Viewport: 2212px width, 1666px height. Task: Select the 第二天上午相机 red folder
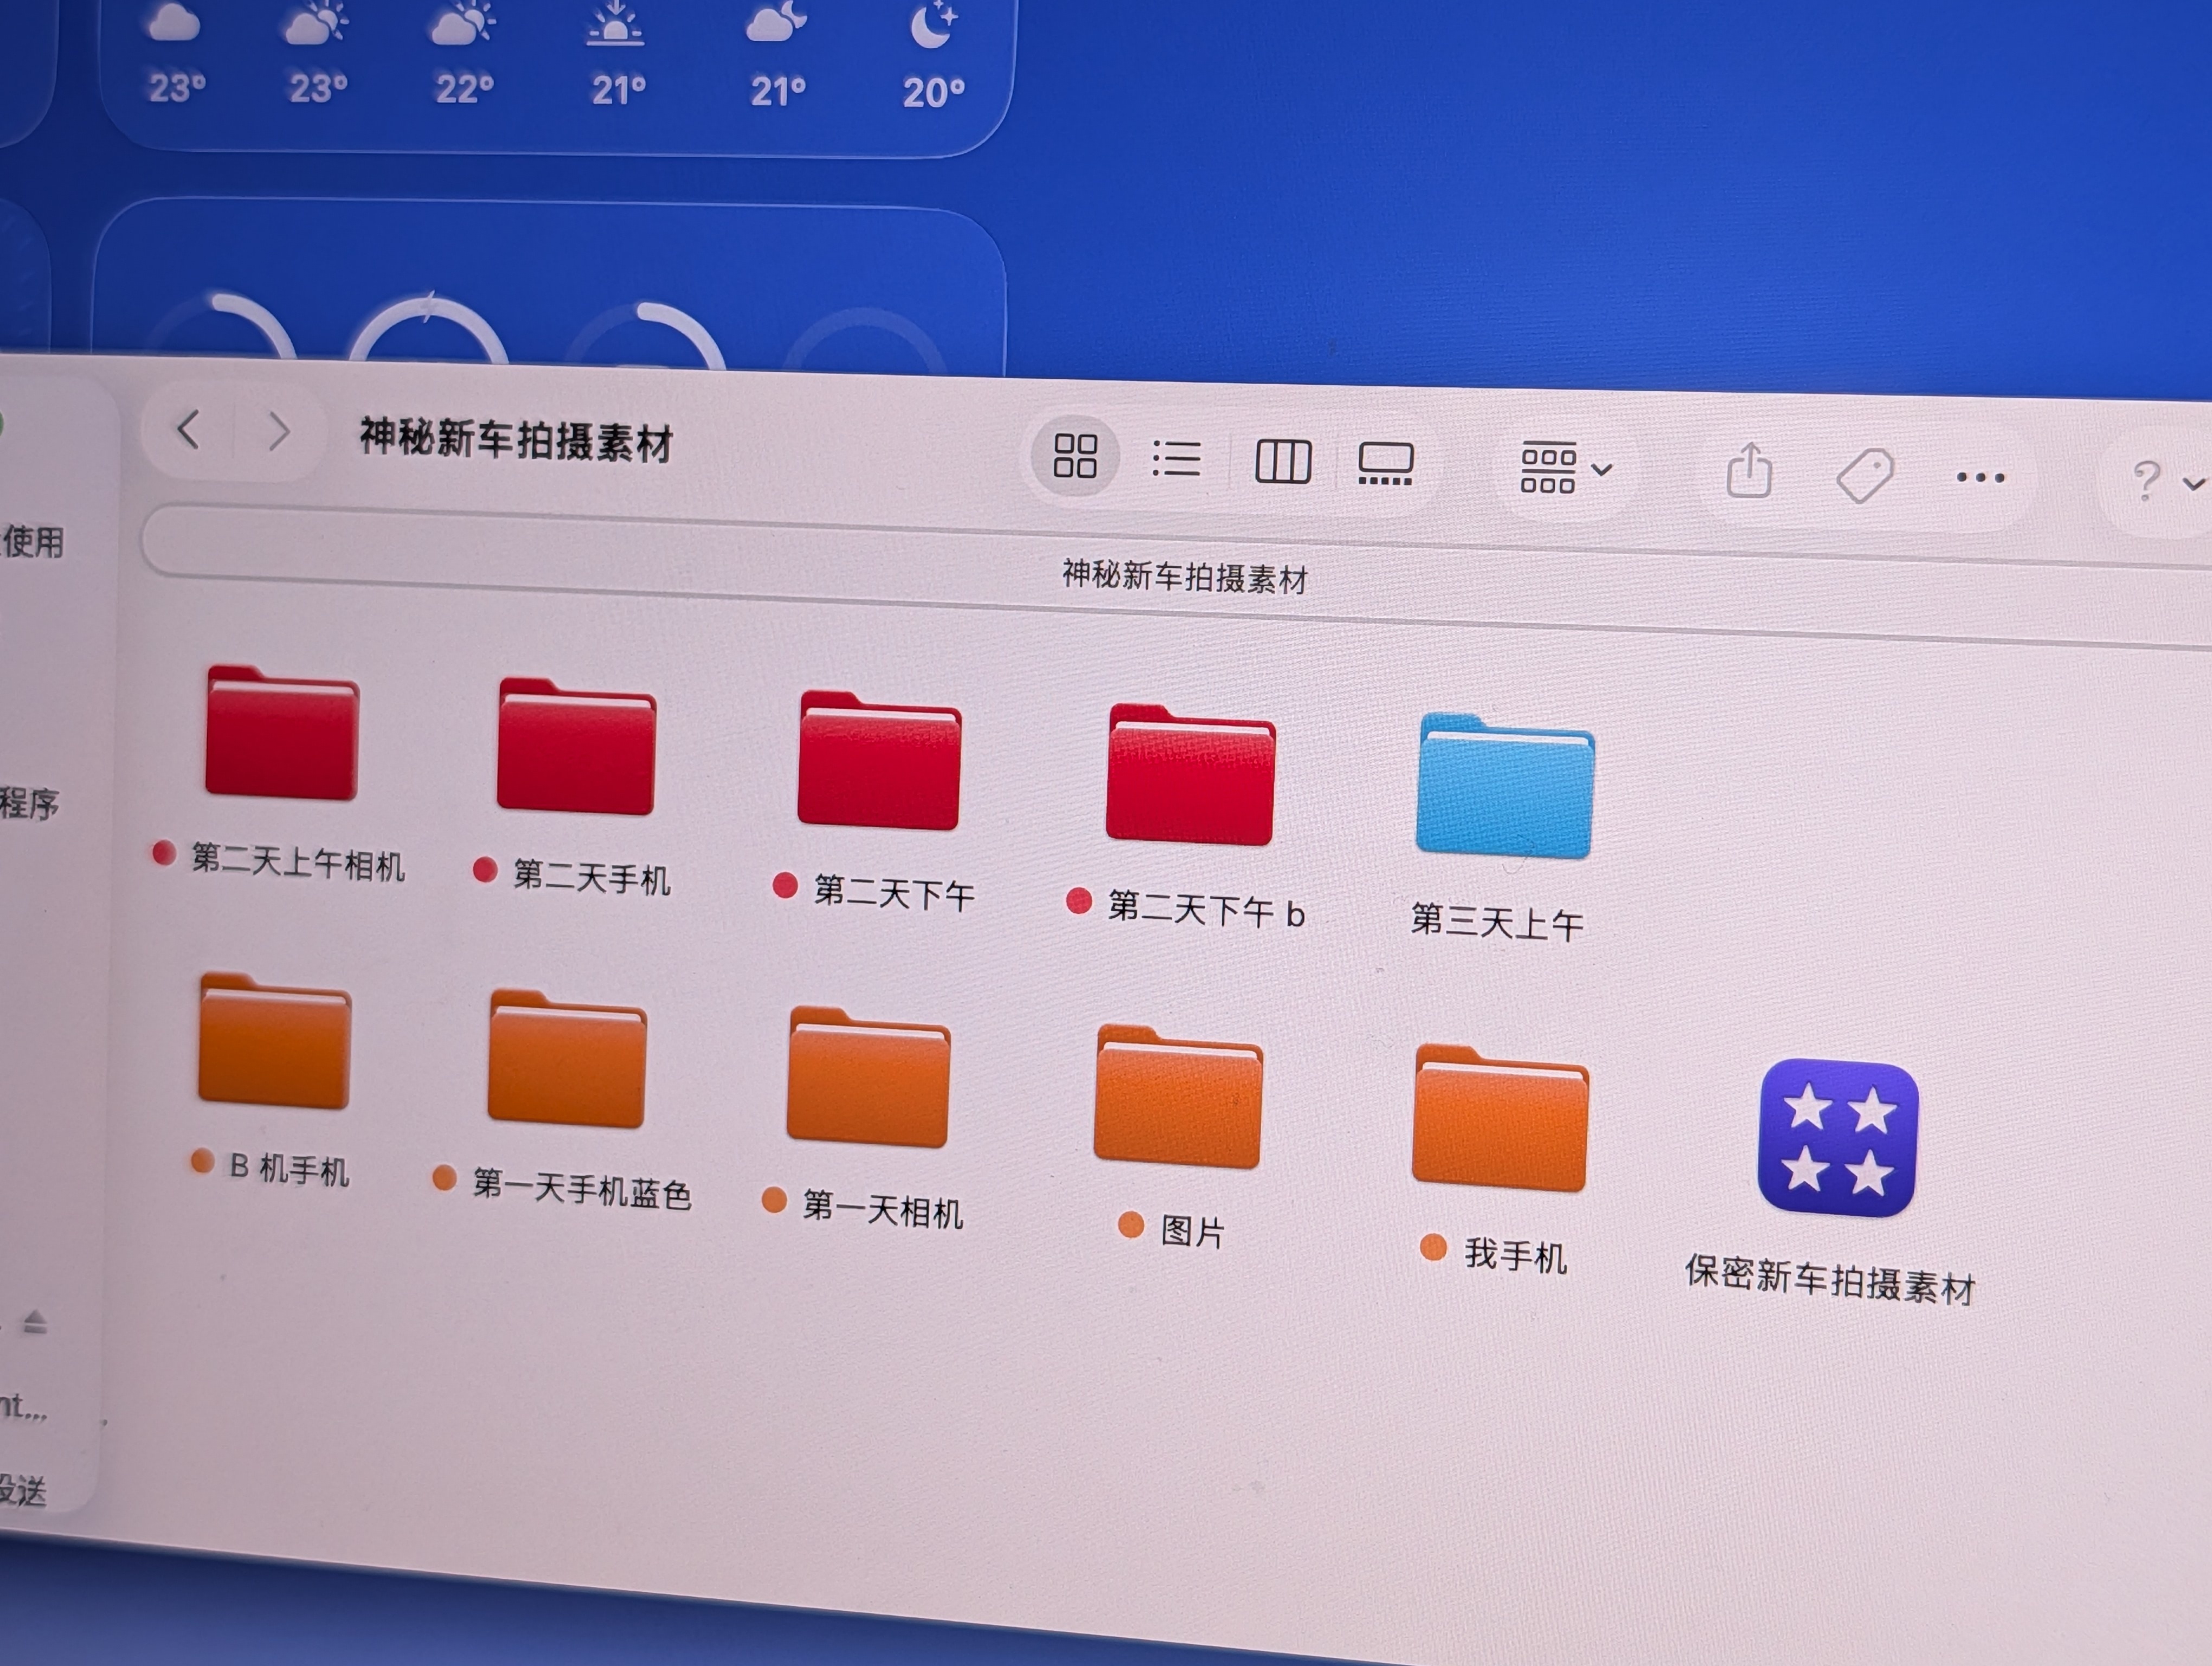[x=282, y=733]
